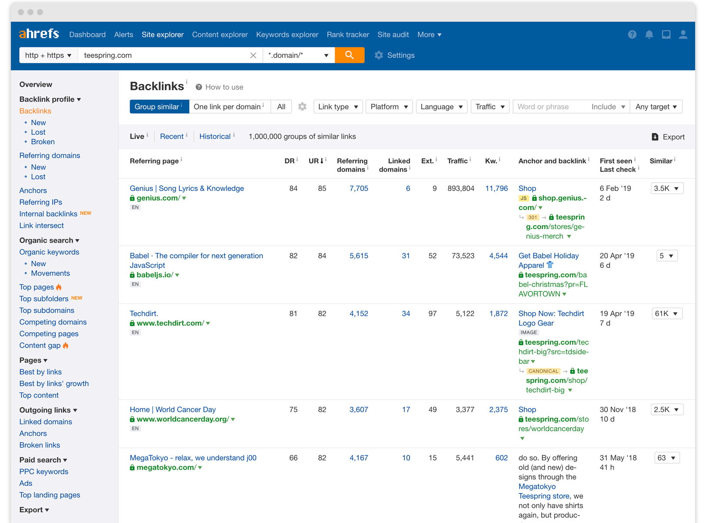This screenshot has height=523, width=706.
Task: Open the Traffic filter
Action: pos(490,107)
